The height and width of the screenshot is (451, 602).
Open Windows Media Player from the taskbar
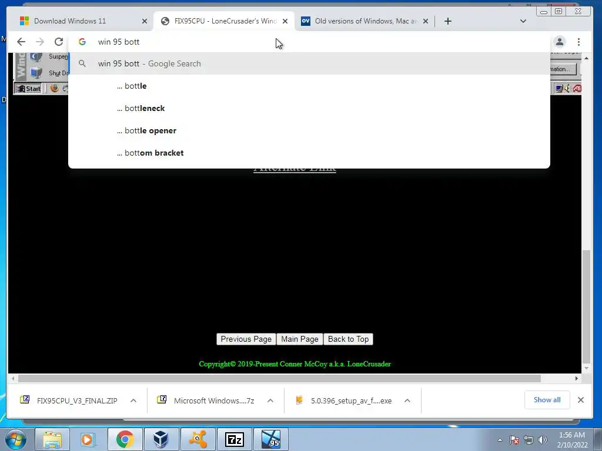click(88, 439)
